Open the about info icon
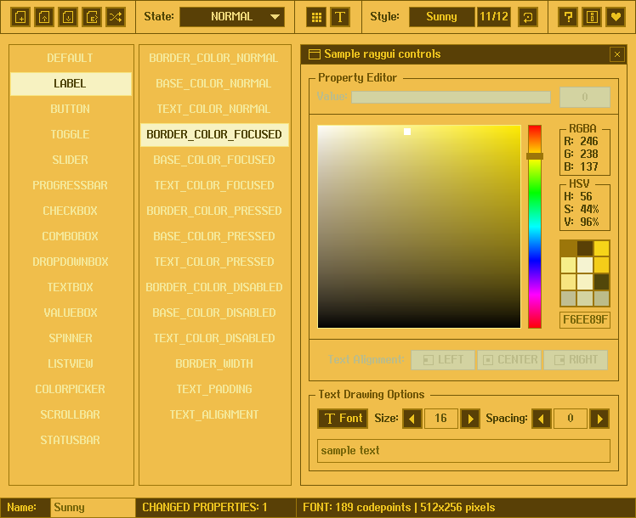 [592, 17]
